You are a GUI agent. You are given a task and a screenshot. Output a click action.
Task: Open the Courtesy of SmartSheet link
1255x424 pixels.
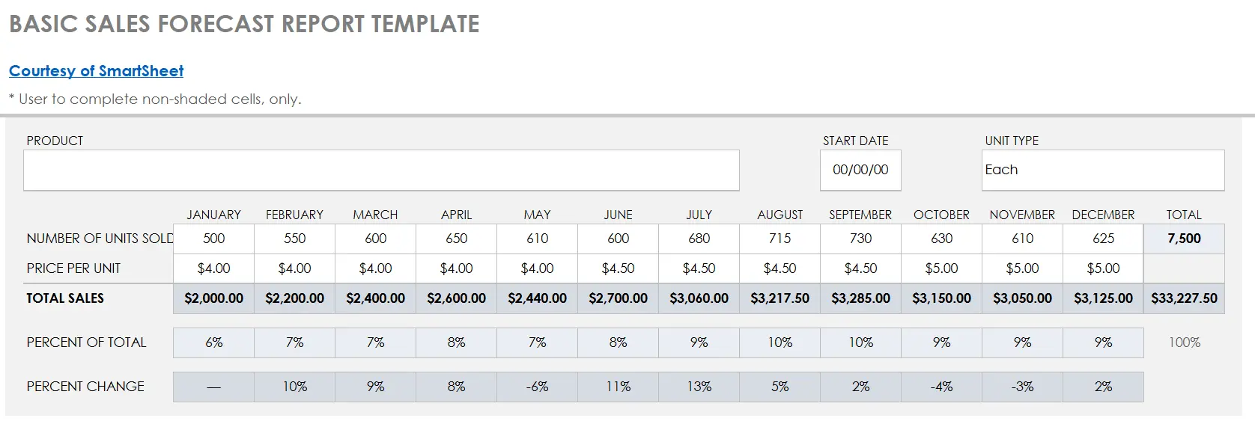point(96,71)
